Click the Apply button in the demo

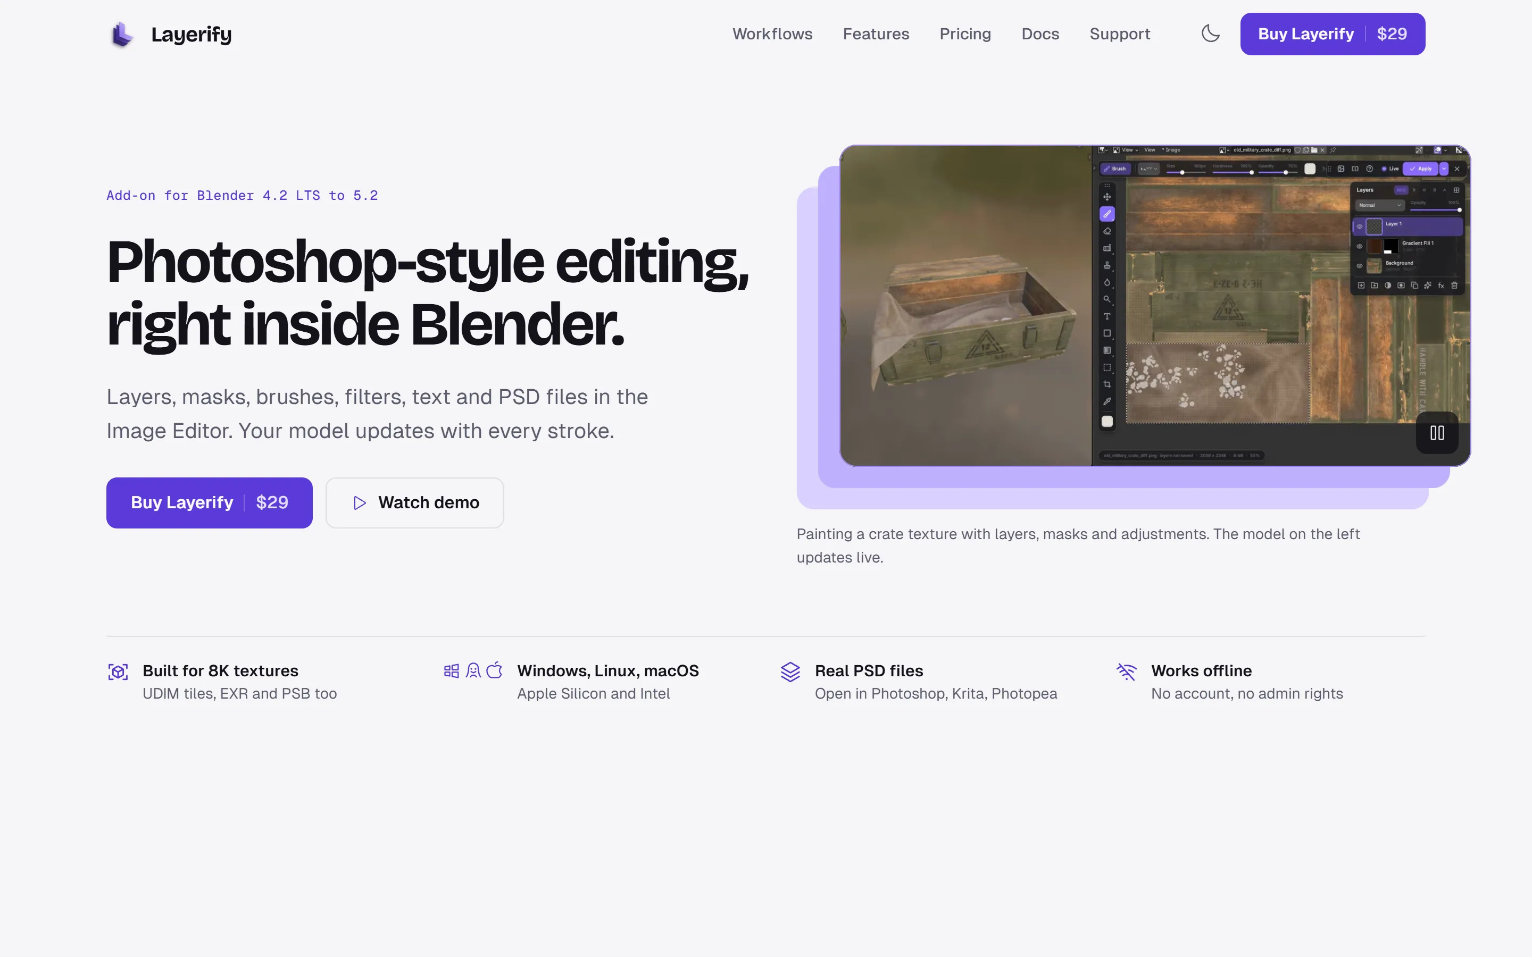(x=1421, y=169)
